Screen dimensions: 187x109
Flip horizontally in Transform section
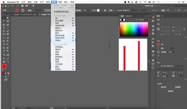click(x=176, y=34)
